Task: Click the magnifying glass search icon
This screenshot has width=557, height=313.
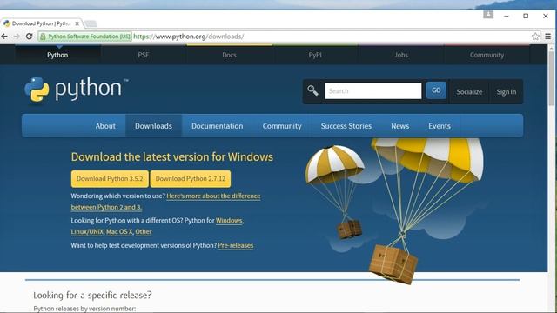Action: pos(312,90)
